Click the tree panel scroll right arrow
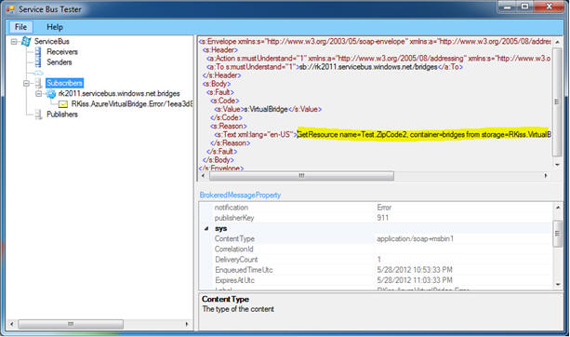 [187, 324]
